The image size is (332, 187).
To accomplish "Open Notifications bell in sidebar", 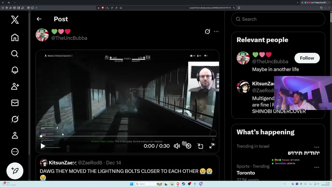I will click(15, 70).
